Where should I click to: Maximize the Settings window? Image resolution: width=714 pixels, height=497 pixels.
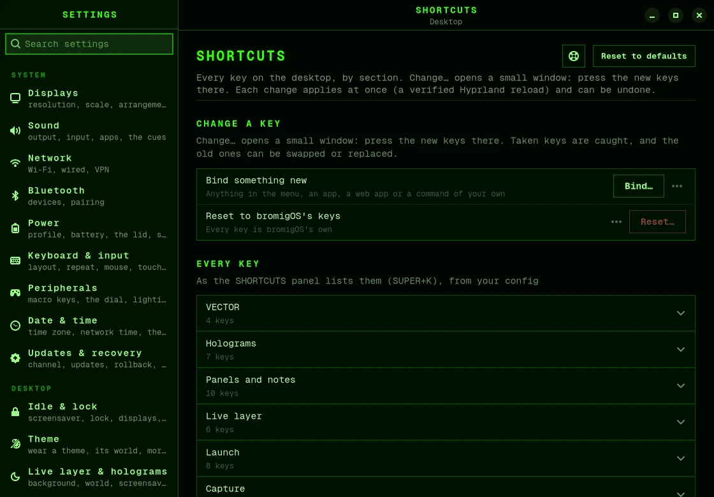(x=676, y=15)
